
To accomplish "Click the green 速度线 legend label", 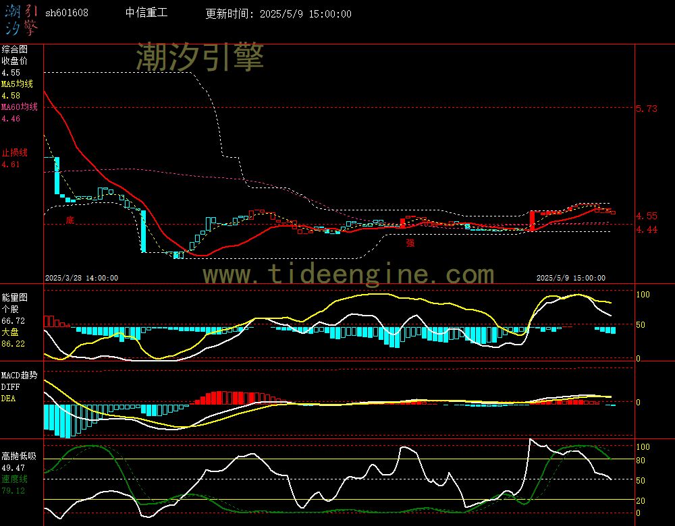I will (x=15, y=479).
